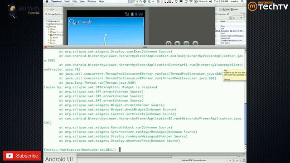
Task: Open the Shell menu
Action: coord(67,1)
